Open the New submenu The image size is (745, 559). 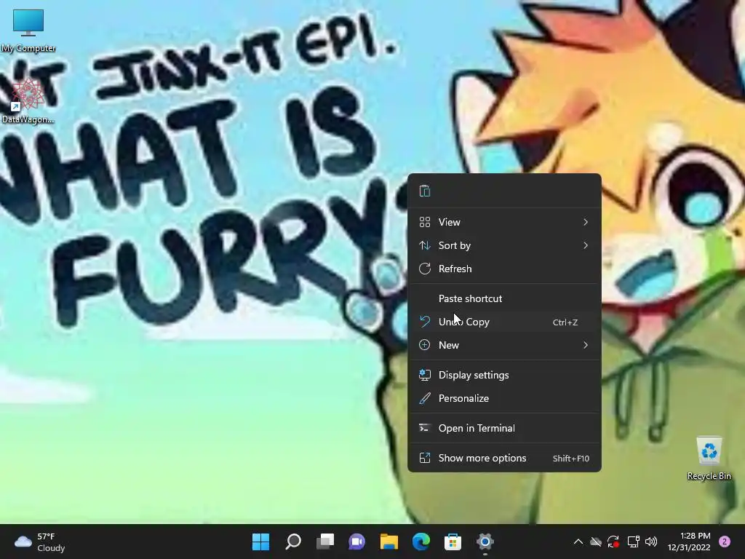[505, 345]
